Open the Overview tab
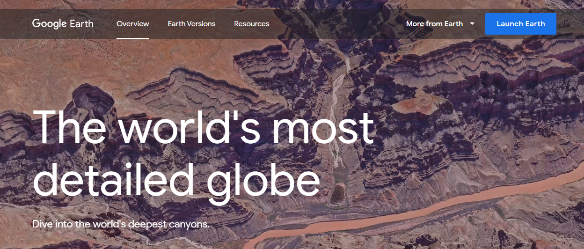This screenshot has height=249, width=584. 133,24
